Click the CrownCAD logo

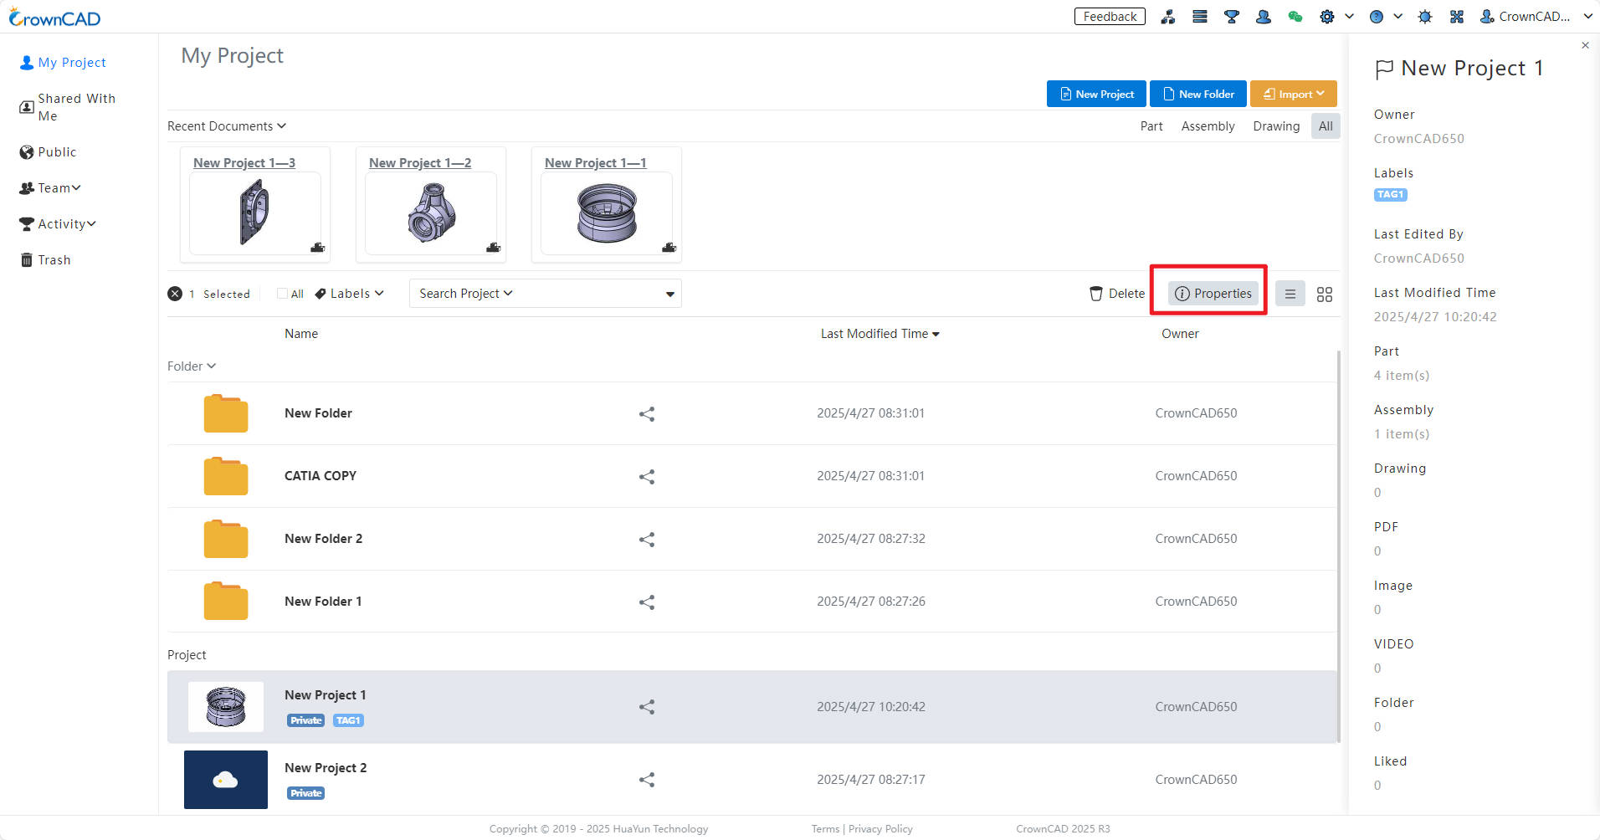point(54,18)
